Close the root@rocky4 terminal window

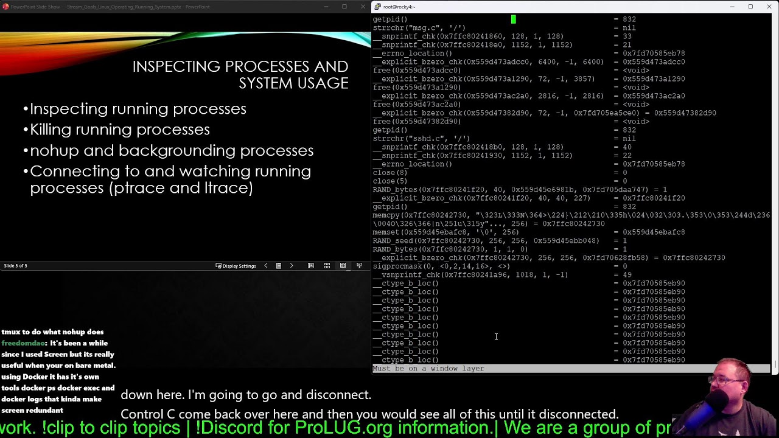769,7
